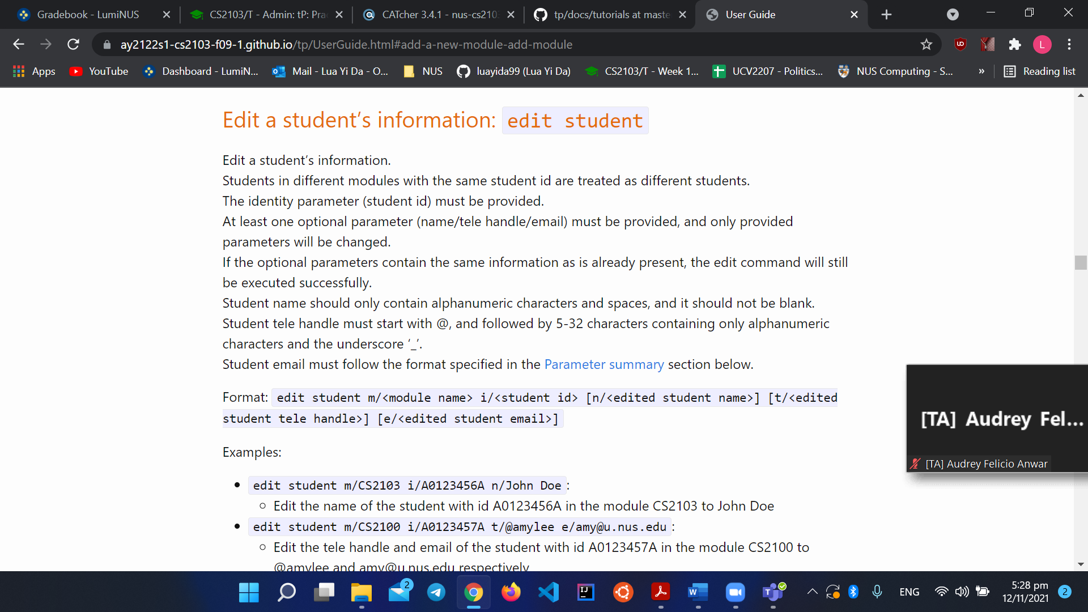Open the Wi-Fi network settings

tap(941, 592)
